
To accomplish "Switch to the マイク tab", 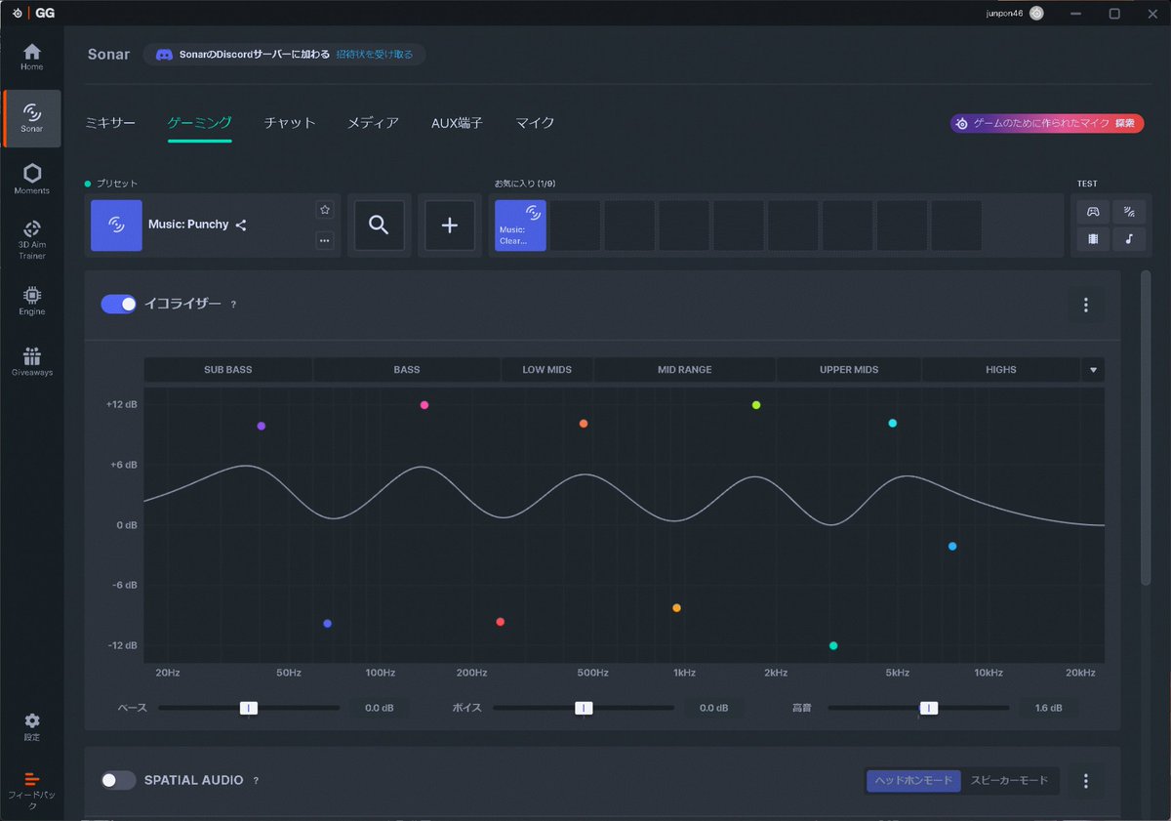I will (535, 123).
